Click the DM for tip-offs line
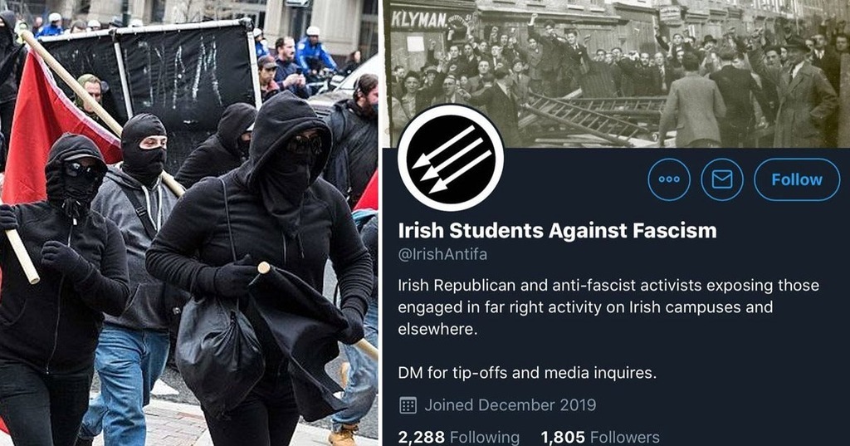Viewport: 850px width, 446px height. (527, 373)
